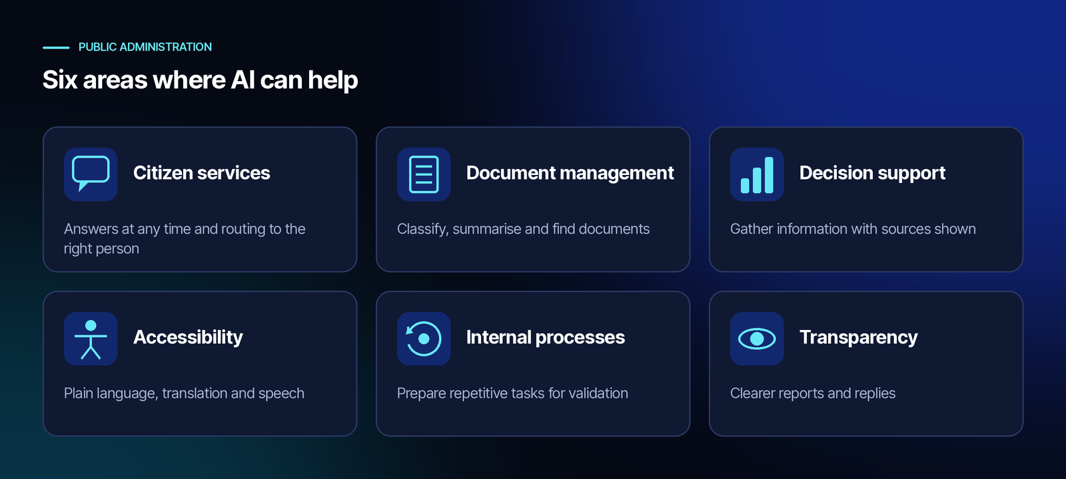Viewport: 1066px width, 479px height.
Task: Click 'Prepare repetitive tasks for validation' text
Action: click(512, 393)
